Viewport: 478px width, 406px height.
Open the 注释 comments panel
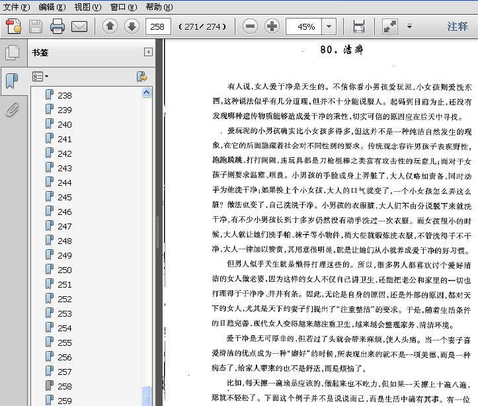click(458, 26)
